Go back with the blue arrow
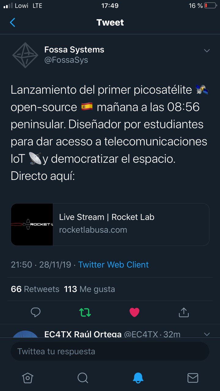 (x=13, y=22)
